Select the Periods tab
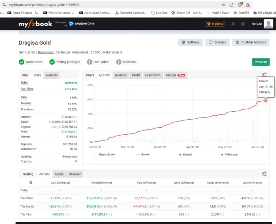Image resolution: width=276 pixels, height=224 pixels. coord(44,174)
